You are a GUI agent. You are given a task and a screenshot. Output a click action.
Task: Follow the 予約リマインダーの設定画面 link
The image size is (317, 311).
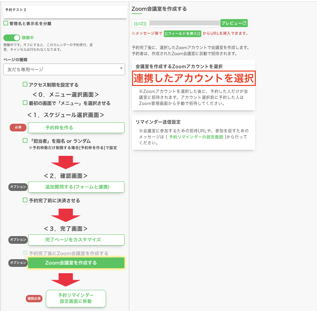click(196, 137)
